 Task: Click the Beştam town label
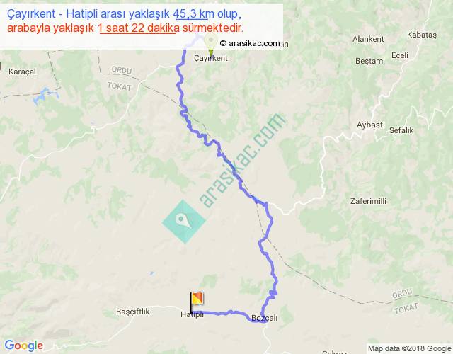pyautogui.click(x=369, y=62)
